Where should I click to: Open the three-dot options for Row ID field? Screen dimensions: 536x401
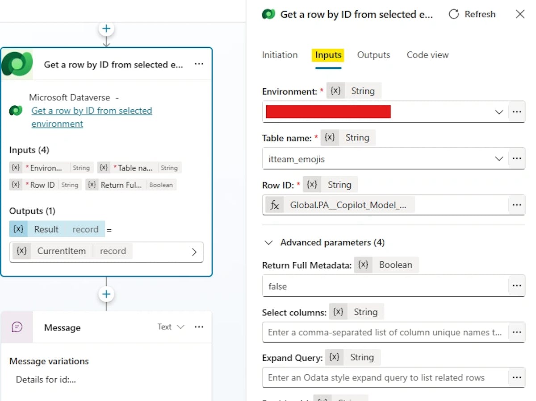coord(517,205)
